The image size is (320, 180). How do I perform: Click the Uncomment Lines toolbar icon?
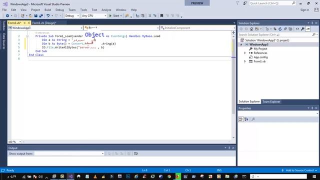click(155, 15)
